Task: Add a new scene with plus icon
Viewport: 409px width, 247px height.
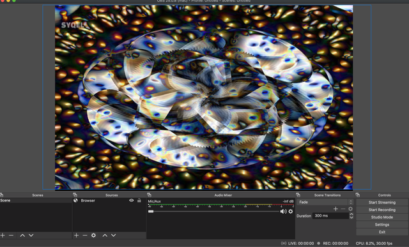Action: tap(3, 236)
